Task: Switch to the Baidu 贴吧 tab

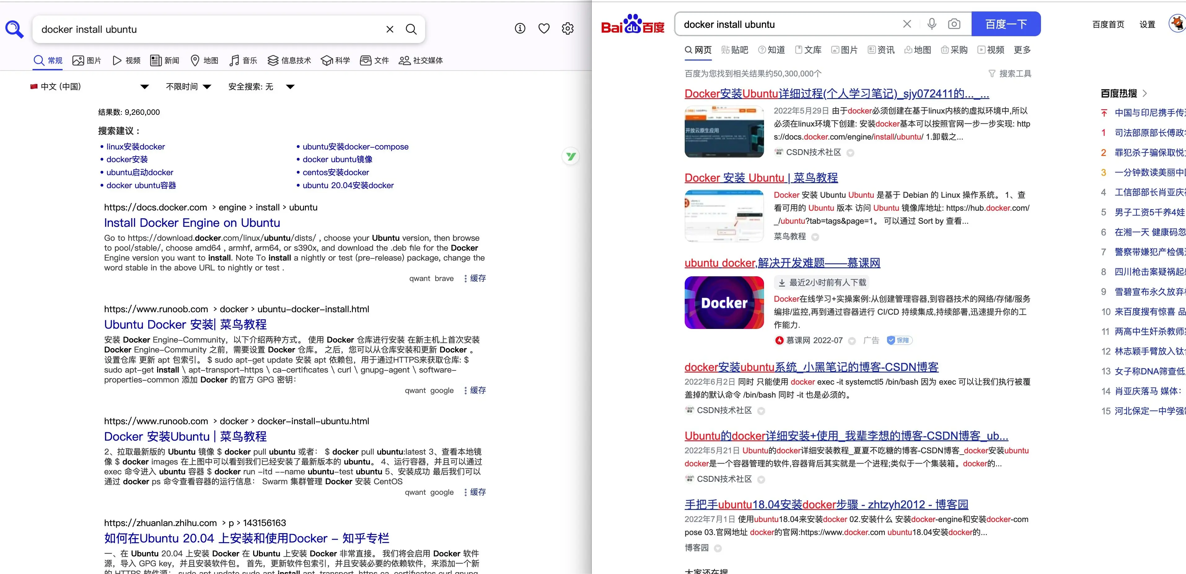Action: coord(734,50)
